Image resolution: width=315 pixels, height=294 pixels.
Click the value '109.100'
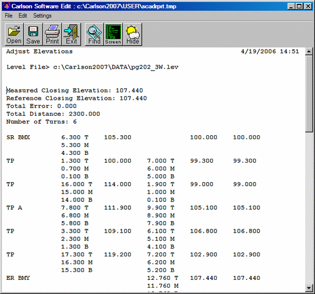point(118,231)
